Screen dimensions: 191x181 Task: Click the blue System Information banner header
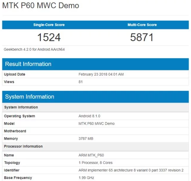pyautogui.click(x=95, y=97)
